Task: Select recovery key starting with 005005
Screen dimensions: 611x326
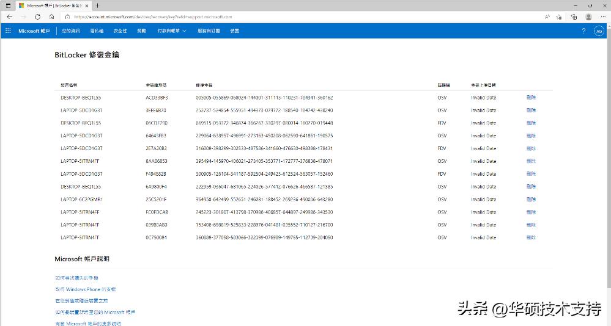Action: [x=264, y=98]
